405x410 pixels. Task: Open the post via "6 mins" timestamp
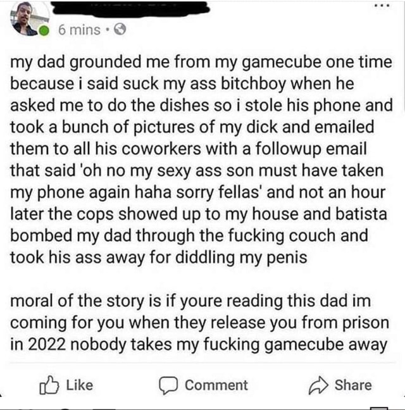point(79,30)
